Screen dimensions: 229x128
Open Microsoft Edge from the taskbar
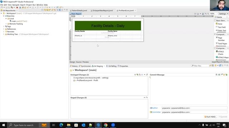coord(61,125)
